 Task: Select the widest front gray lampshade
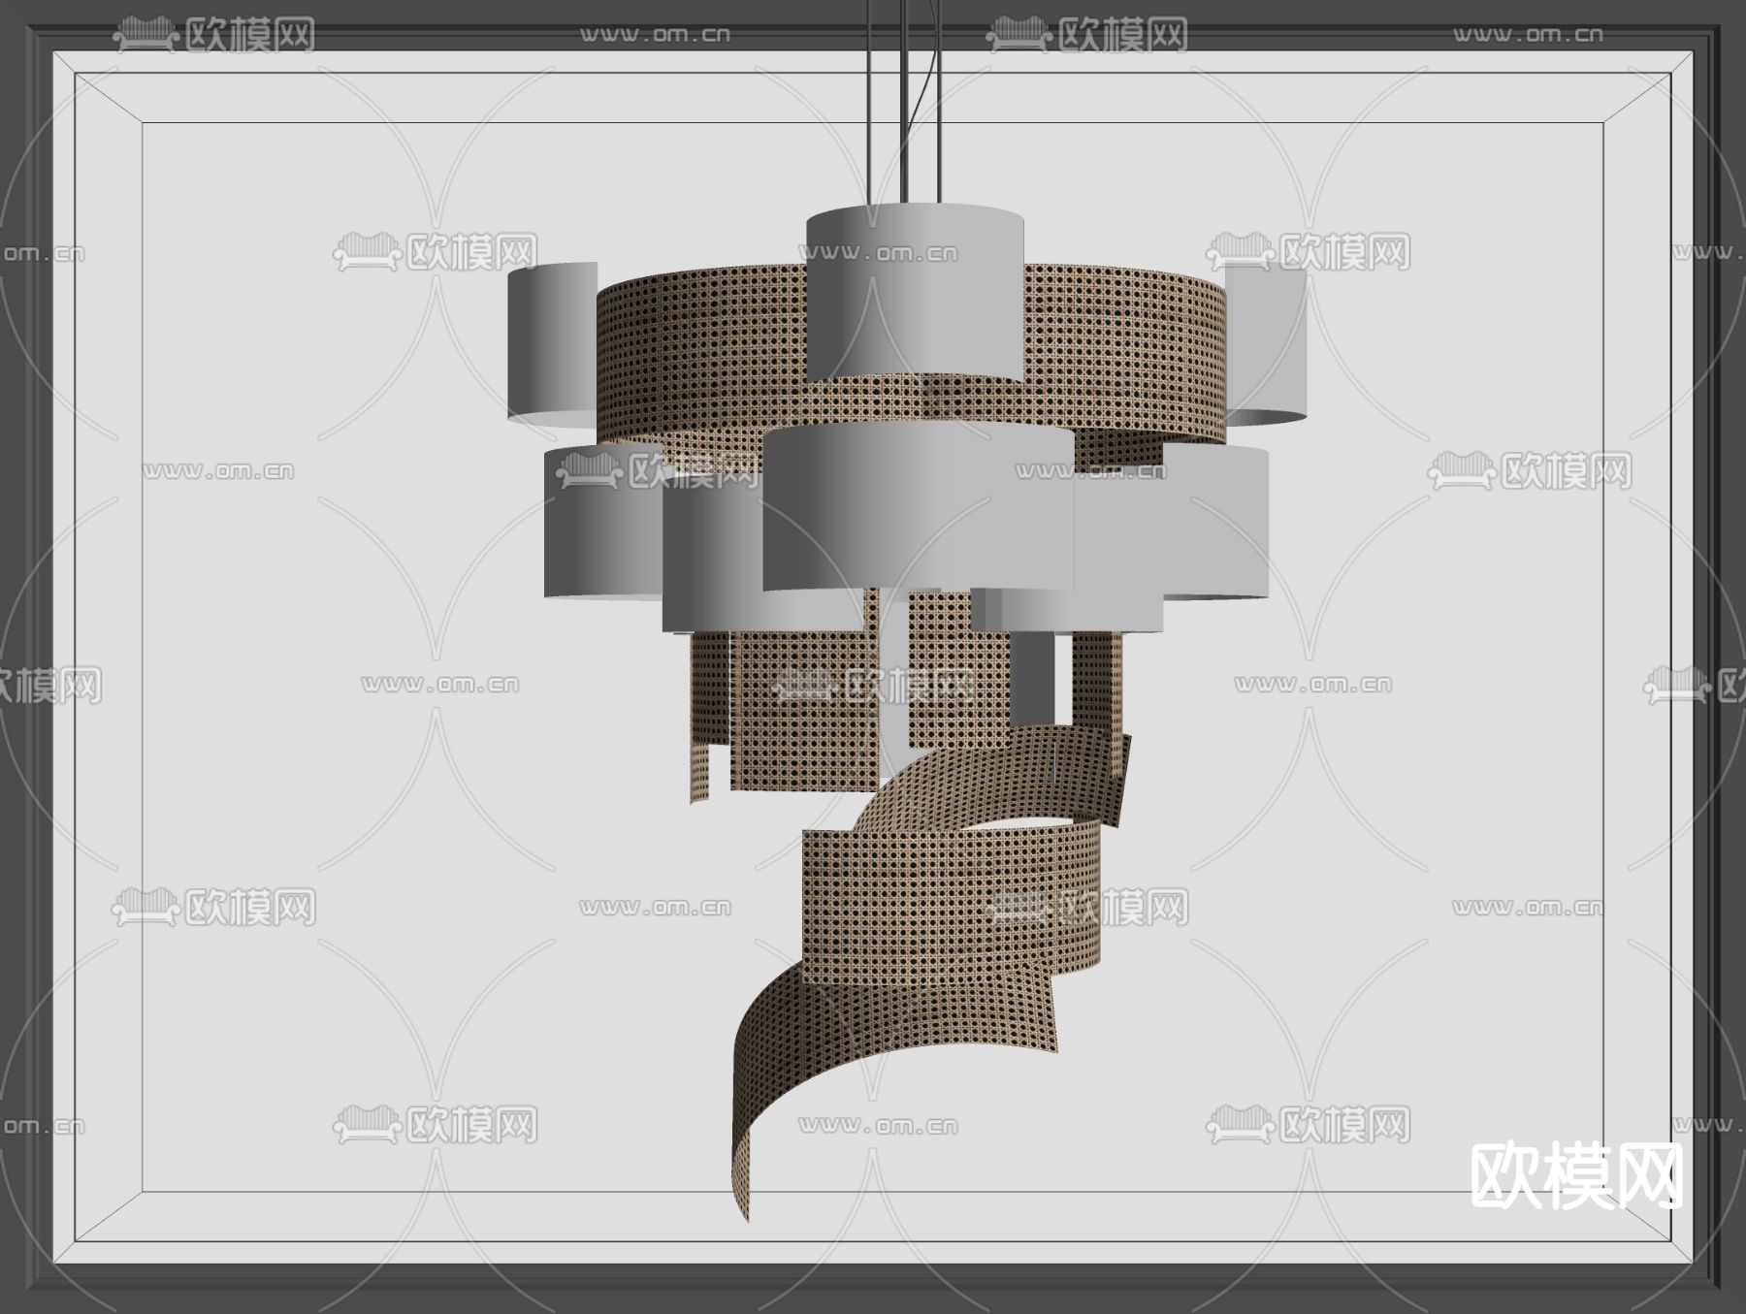(917, 509)
